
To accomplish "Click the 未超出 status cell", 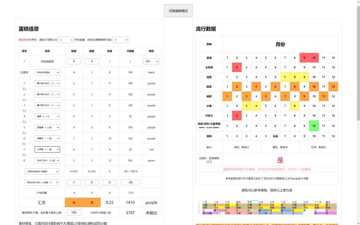I will pos(151,213).
